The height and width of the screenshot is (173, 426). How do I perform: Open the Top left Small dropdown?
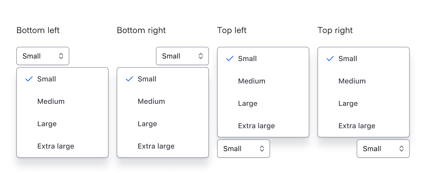coord(243,149)
